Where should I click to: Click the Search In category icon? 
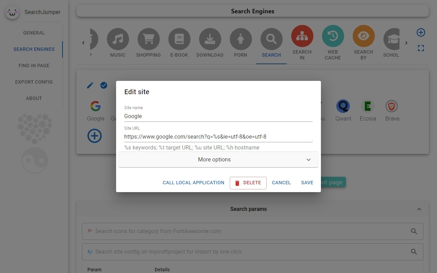[x=302, y=36]
